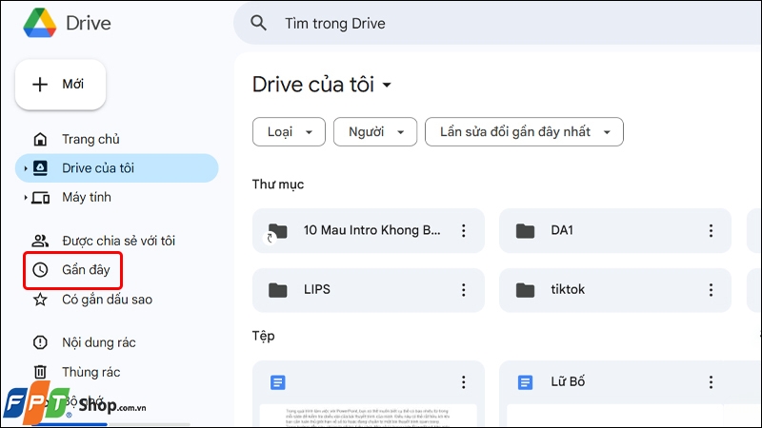Click the star icon in the sidebar
Viewport: 762px width, 428px height.
click(x=40, y=300)
